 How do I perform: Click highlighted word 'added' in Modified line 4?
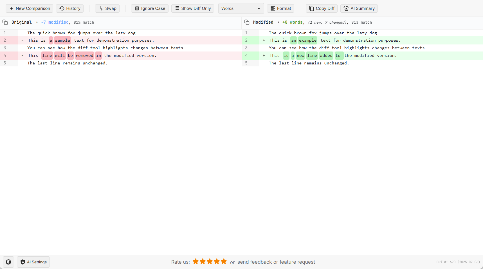[326, 55]
